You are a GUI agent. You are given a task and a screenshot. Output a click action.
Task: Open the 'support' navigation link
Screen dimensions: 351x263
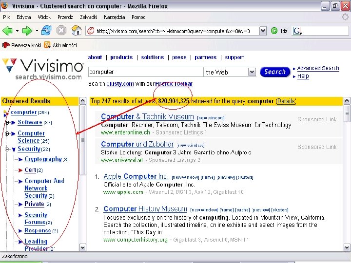pos(234,57)
